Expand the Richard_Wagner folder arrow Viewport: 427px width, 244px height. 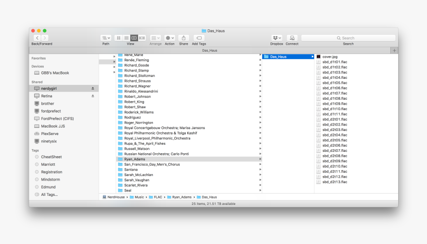click(260, 86)
